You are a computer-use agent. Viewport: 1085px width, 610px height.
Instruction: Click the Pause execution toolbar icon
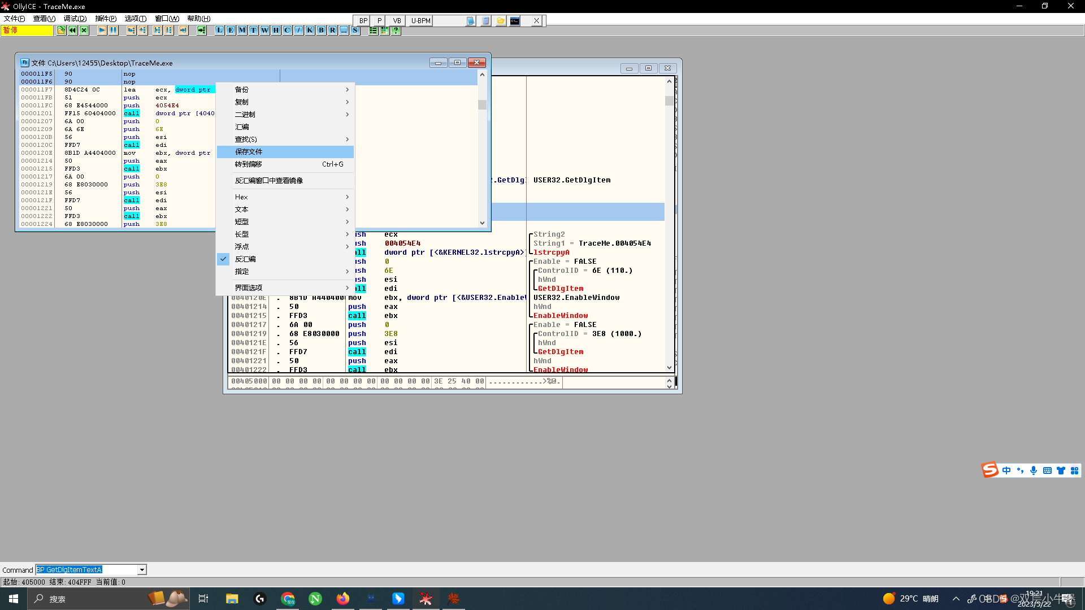(x=113, y=30)
